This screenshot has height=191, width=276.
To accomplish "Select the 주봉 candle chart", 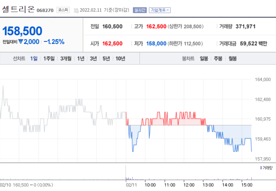I will coord(218,58).
